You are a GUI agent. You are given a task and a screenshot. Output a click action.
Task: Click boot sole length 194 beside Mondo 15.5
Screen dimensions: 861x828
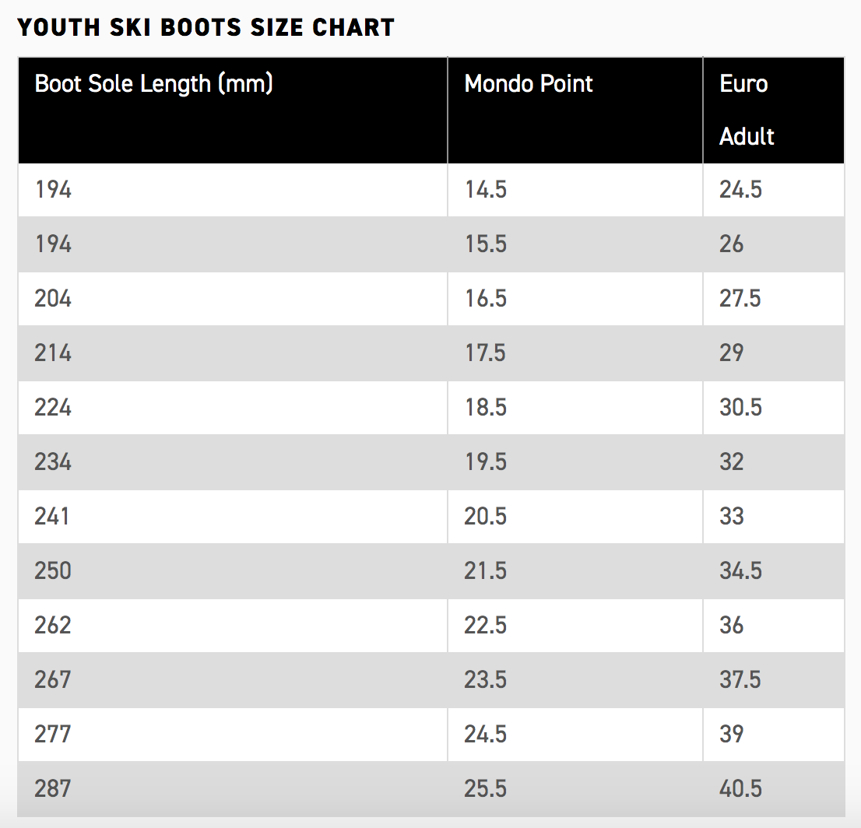53,244
